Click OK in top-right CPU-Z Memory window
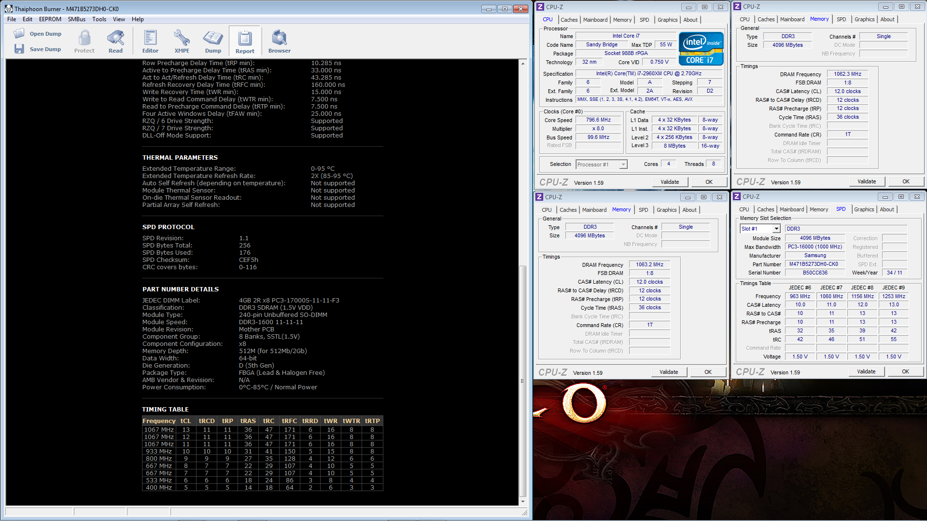The height and width of the screenshot is (521, 927). click(x=906, y=181)
